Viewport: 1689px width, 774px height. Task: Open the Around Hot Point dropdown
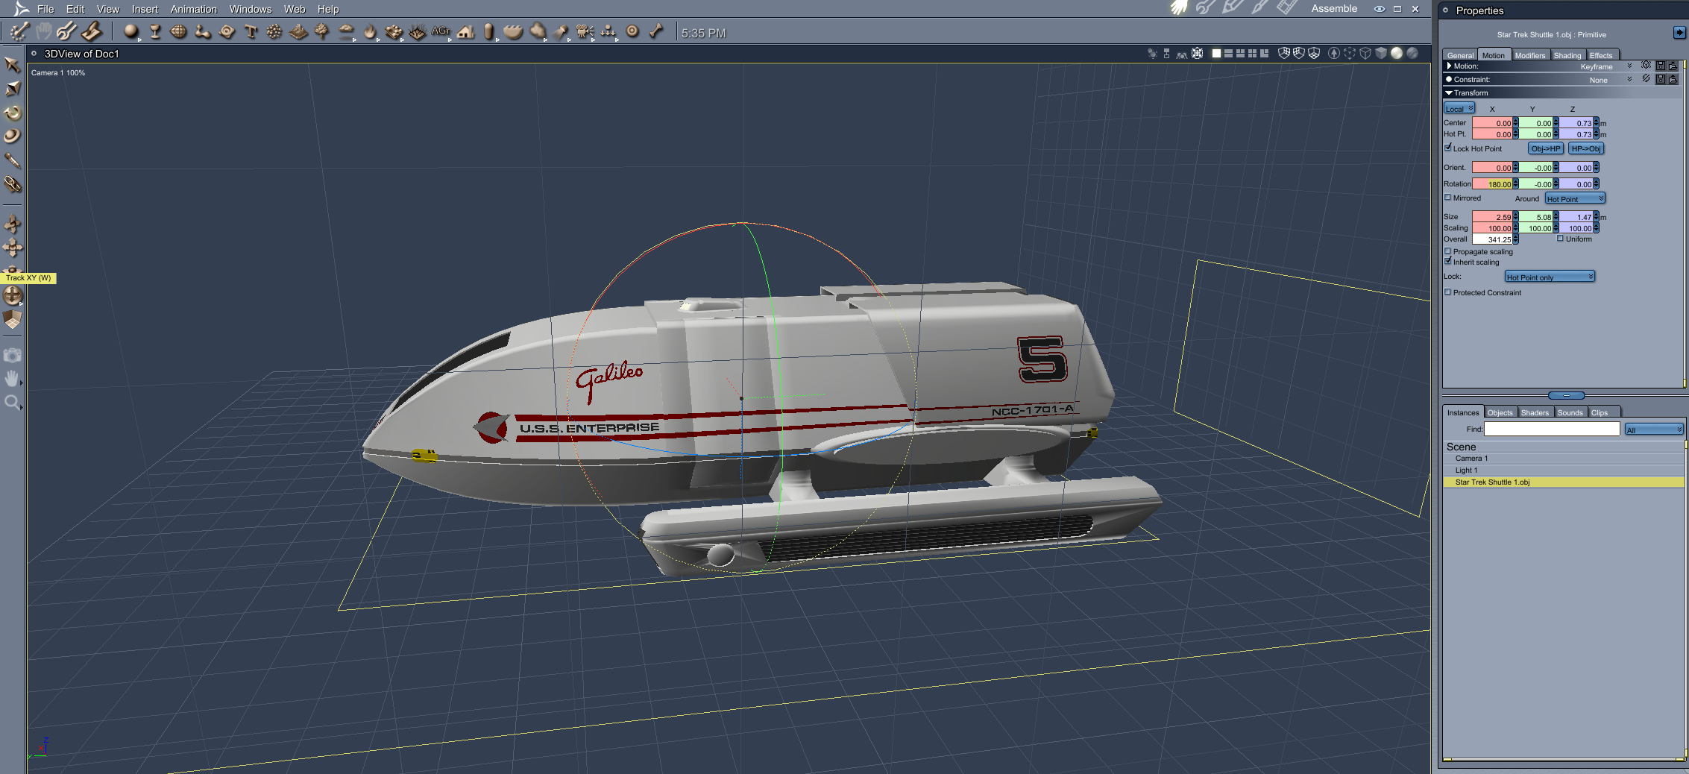(1575, 198)
